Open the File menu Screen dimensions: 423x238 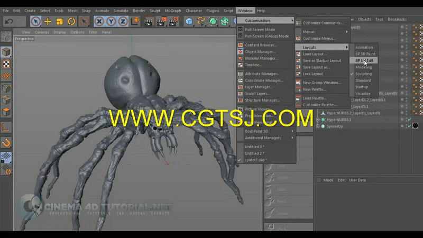[x=6, y=11]
